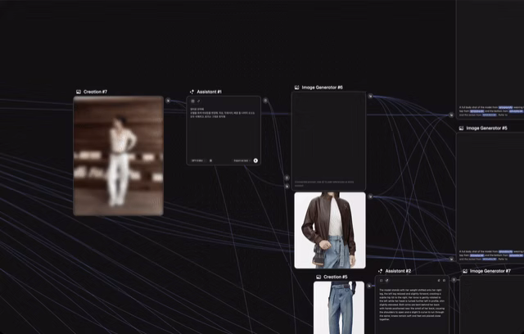Select the Image Generator #5 node title
This screenshot has height=334, width=524.
tap(486, 129)
